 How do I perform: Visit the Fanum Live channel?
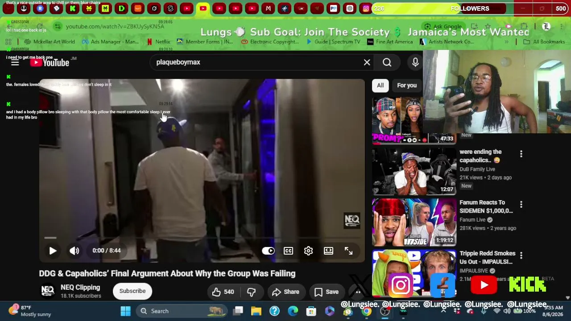click(x=472, y=220)
